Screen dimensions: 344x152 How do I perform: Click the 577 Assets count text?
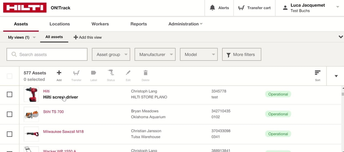click(x=35, y=73)
